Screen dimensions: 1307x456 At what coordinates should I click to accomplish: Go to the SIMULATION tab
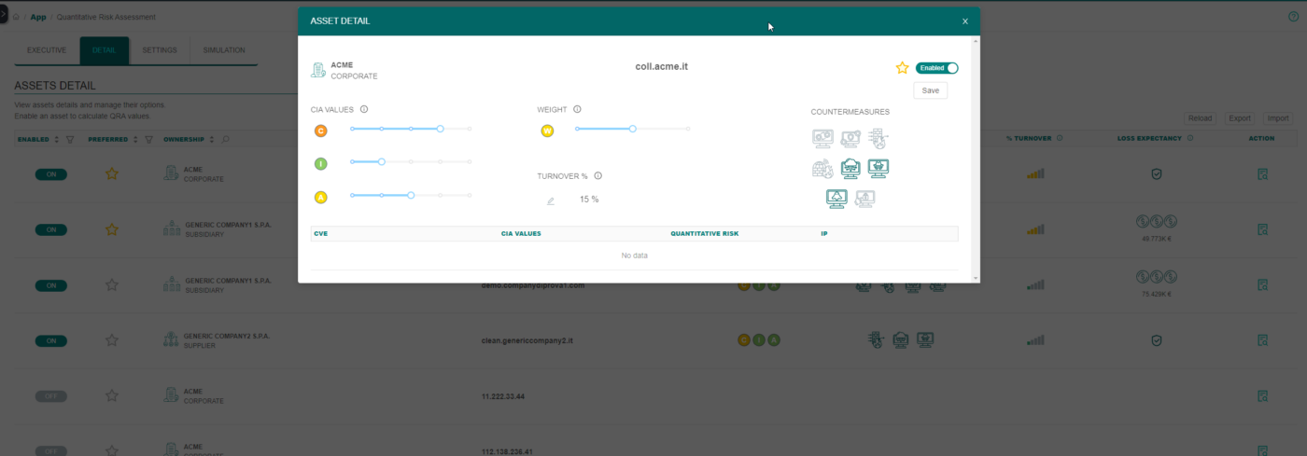click(x=224, y=50)
